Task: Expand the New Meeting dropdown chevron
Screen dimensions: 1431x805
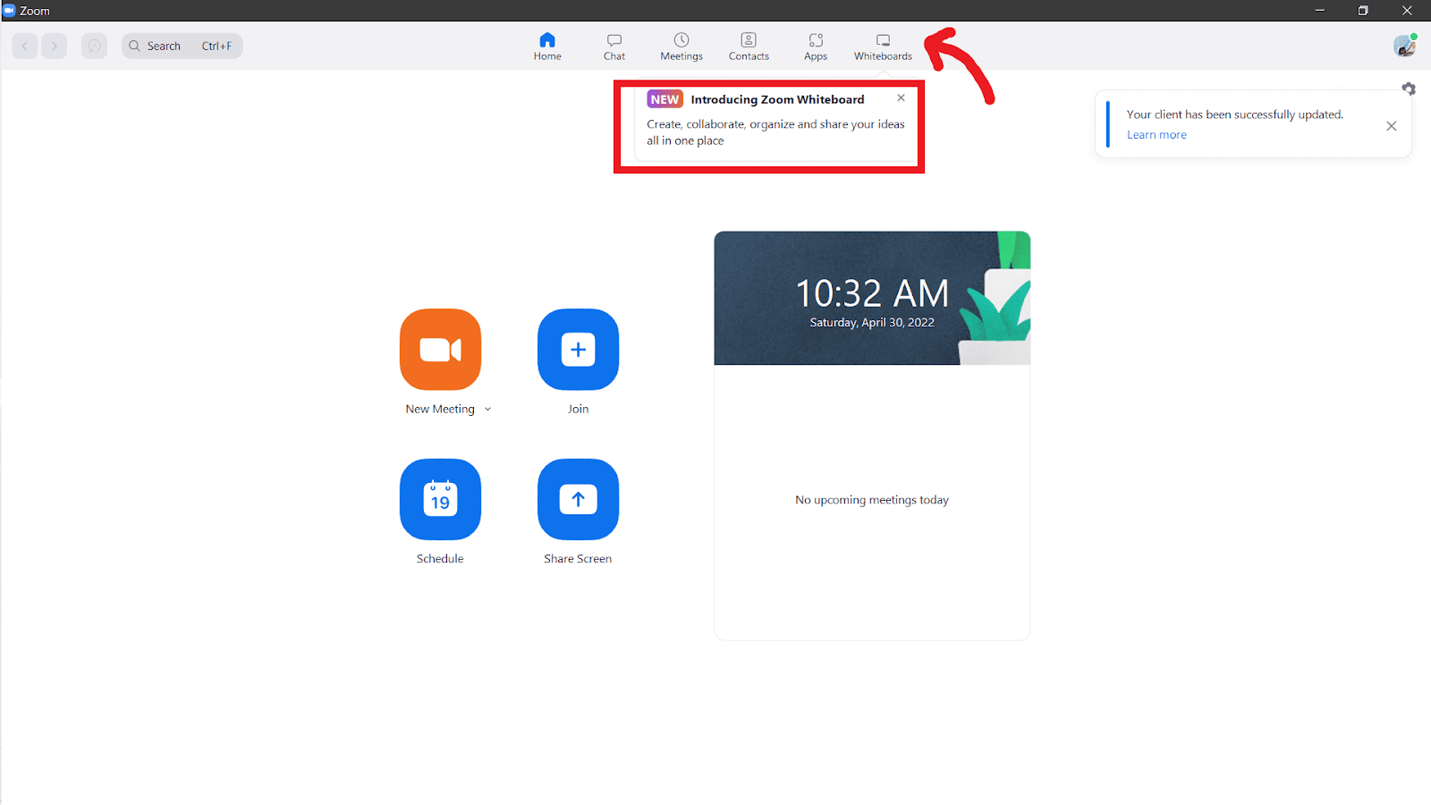Action: click(x=487, y=409)
